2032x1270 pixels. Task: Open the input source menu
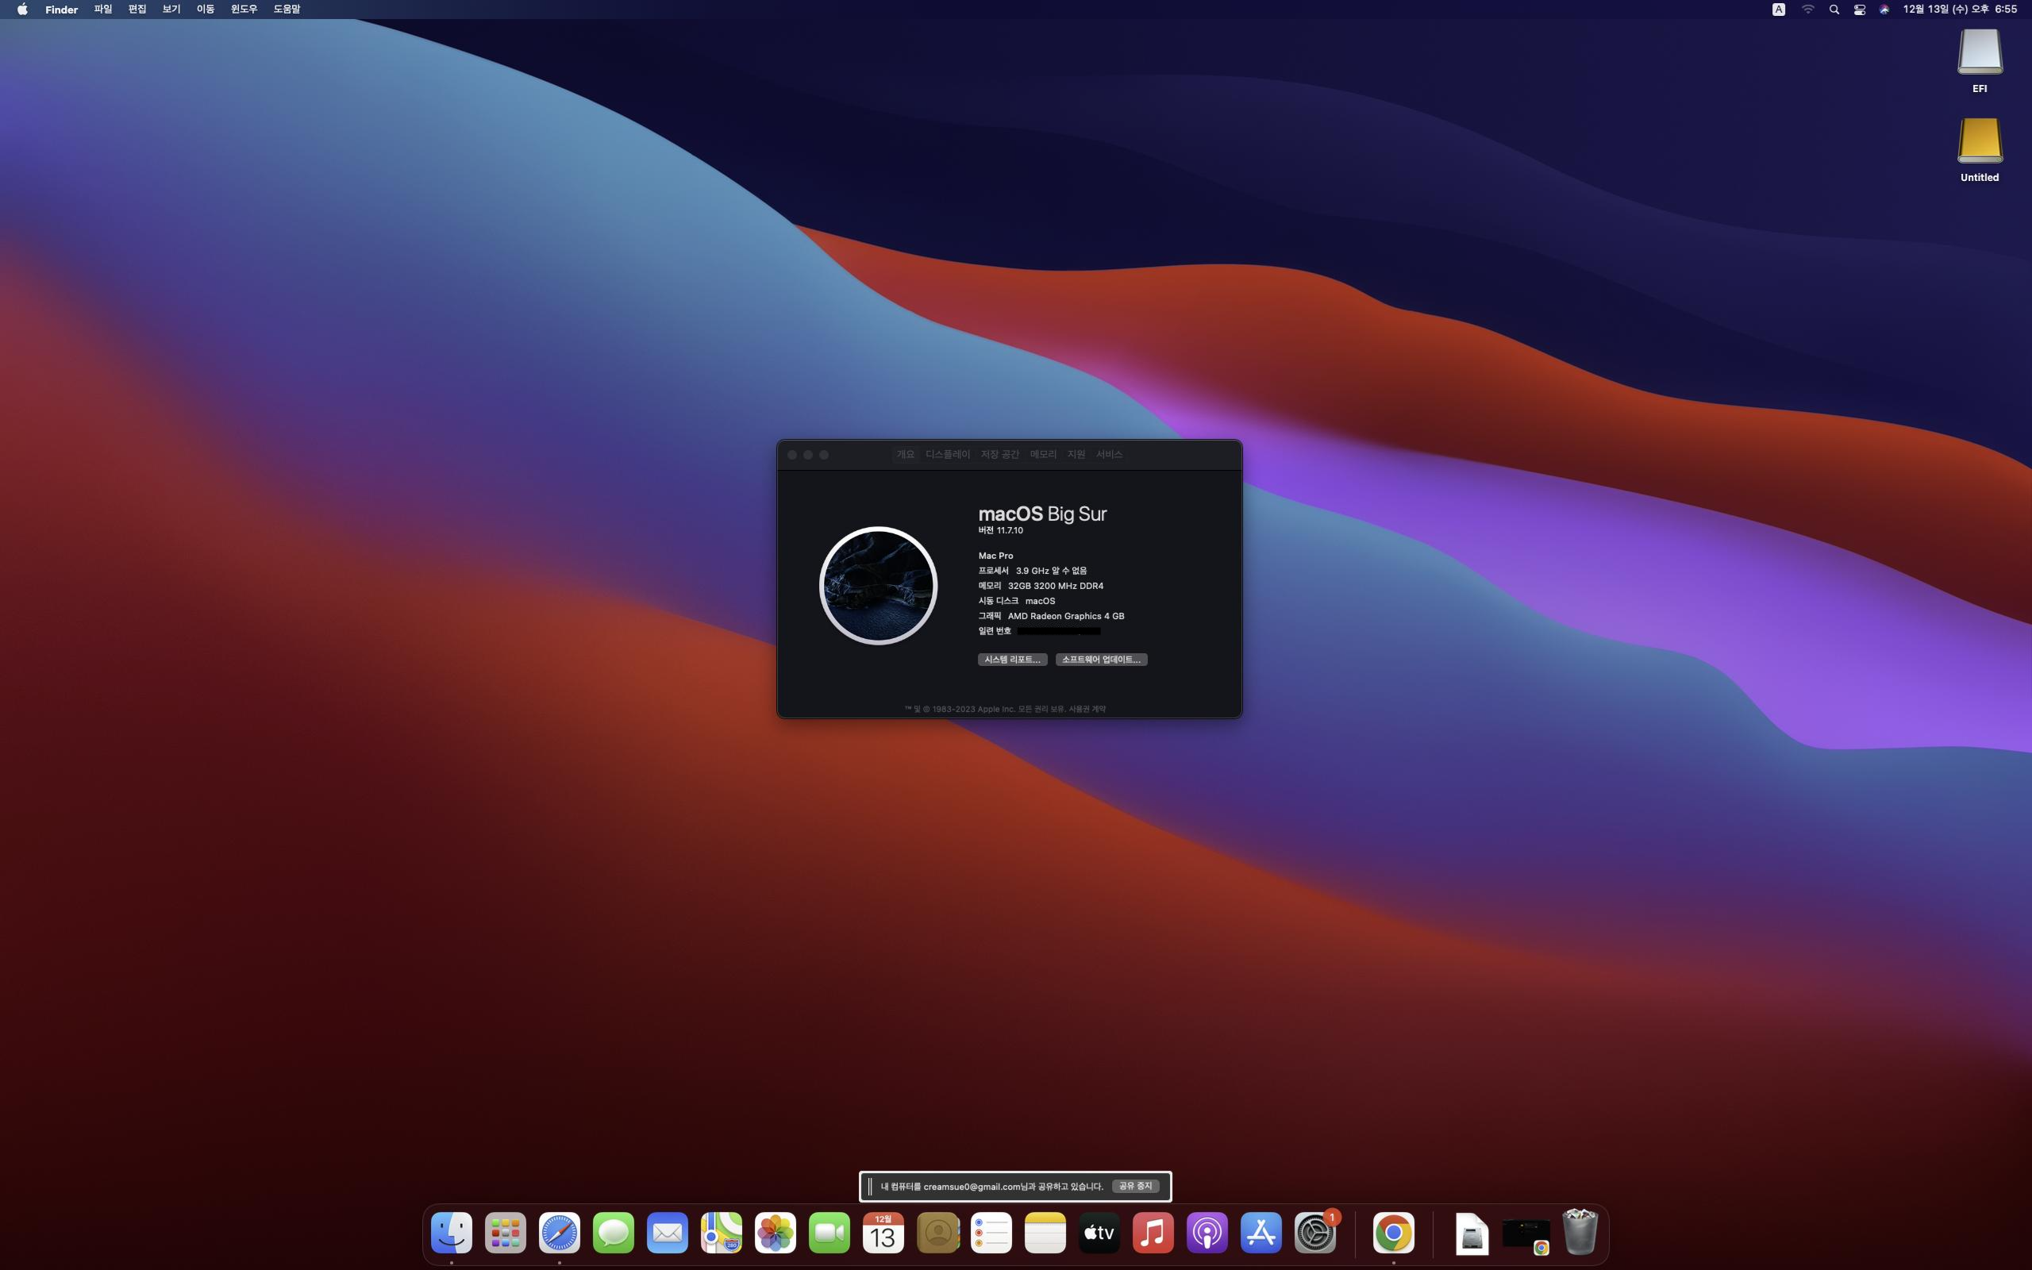1779,10
